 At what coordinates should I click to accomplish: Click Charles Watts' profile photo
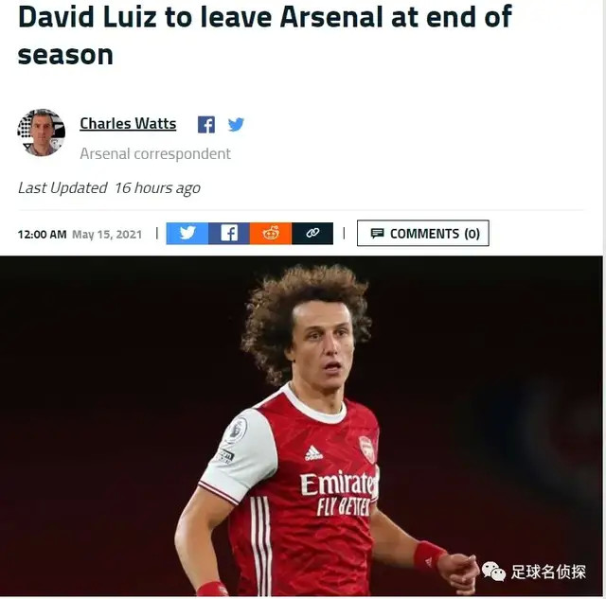coord(42,132)
